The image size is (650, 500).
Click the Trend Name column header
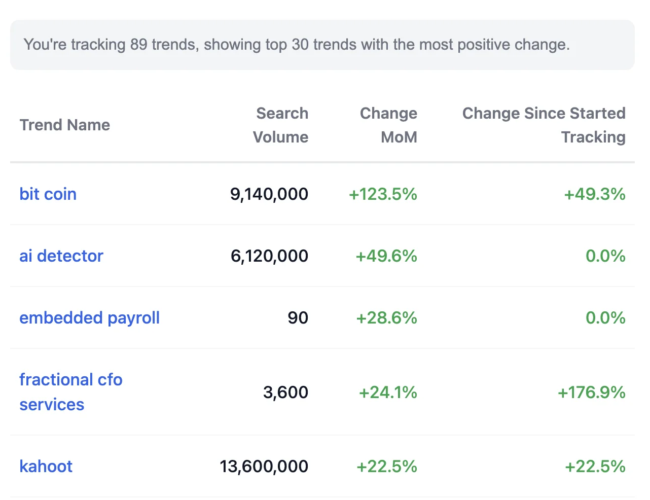pyautogui.click(x=65, y=125)
